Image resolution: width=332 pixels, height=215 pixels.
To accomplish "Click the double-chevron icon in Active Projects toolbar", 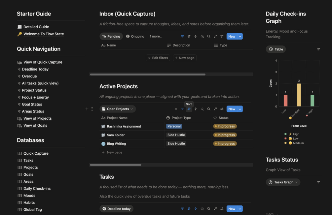I will click(176, 109).
